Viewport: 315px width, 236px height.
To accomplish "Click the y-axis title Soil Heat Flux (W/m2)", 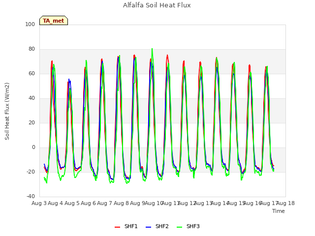I will (x=7, y=111).
